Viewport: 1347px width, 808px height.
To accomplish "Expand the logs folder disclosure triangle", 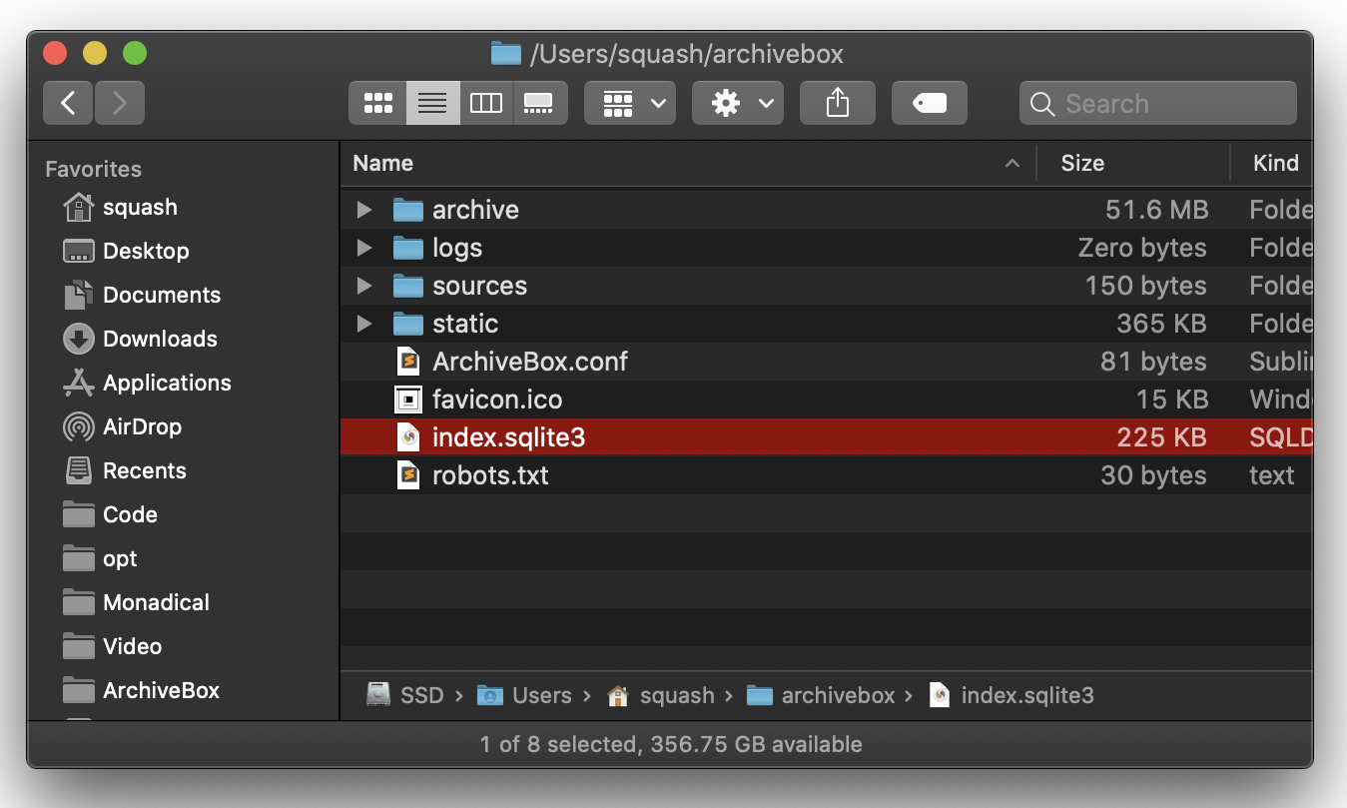I will pyautogui.click(x=364, y=248).
